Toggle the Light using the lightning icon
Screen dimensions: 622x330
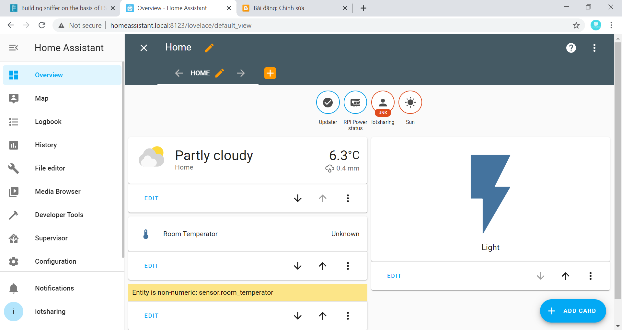point(490,193)
